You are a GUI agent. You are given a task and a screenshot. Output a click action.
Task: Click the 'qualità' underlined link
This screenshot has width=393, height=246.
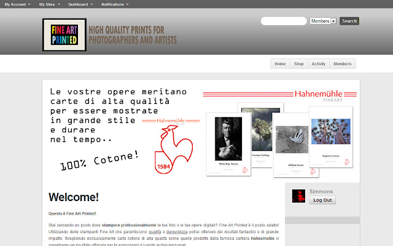[x=155, y=232]
